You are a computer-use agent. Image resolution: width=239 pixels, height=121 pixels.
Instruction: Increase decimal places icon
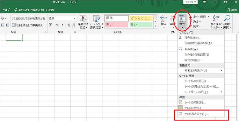point(69,25)
